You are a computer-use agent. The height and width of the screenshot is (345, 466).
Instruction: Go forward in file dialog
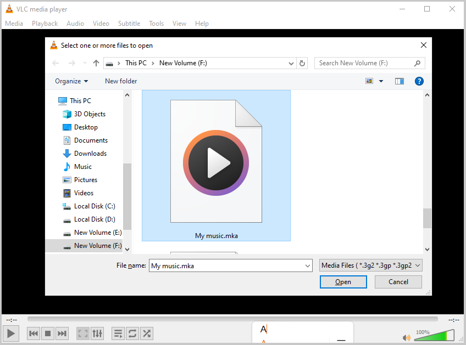[71, 63]
